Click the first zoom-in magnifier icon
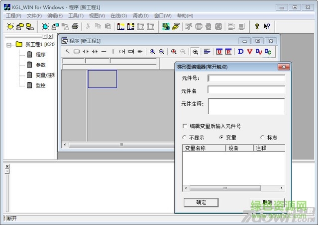The height and width of the screenshot is (225, 318). point(152,51)
